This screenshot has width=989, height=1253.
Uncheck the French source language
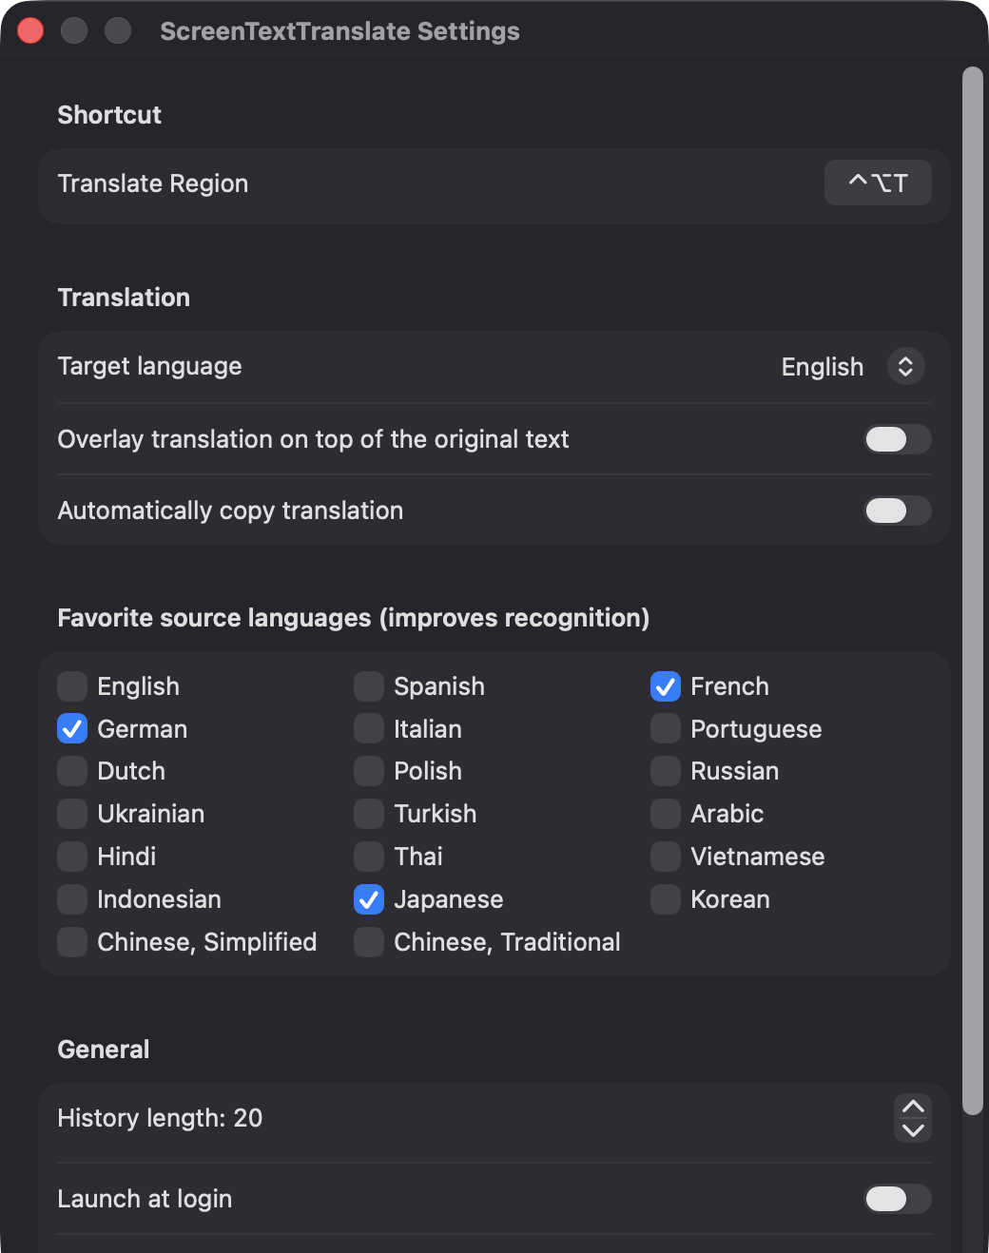point(666,686)
